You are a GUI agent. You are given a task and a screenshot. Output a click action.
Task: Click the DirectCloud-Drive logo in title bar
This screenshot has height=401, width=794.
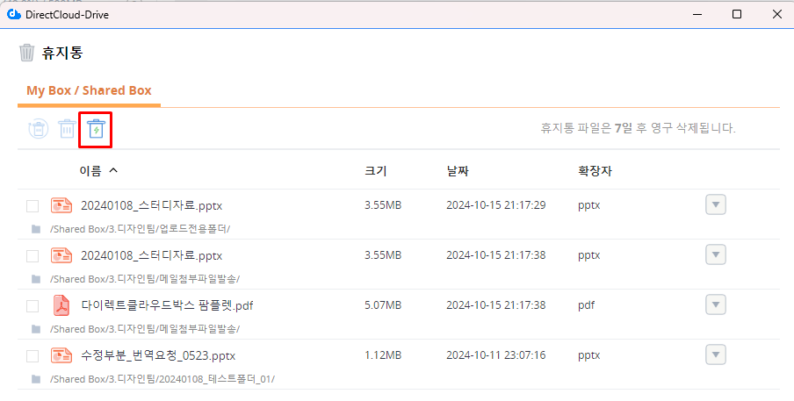13,14
